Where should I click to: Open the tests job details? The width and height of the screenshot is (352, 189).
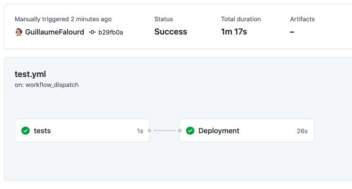[x=43, y=131]
